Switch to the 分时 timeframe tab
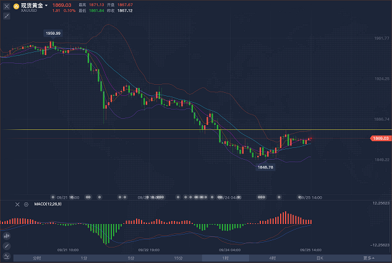Viewport: 392px width, 263px height. (36, 258)
